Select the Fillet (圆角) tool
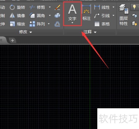Viewport: 139px width, 129px height. pyautogui.click(x=37, y=16)
